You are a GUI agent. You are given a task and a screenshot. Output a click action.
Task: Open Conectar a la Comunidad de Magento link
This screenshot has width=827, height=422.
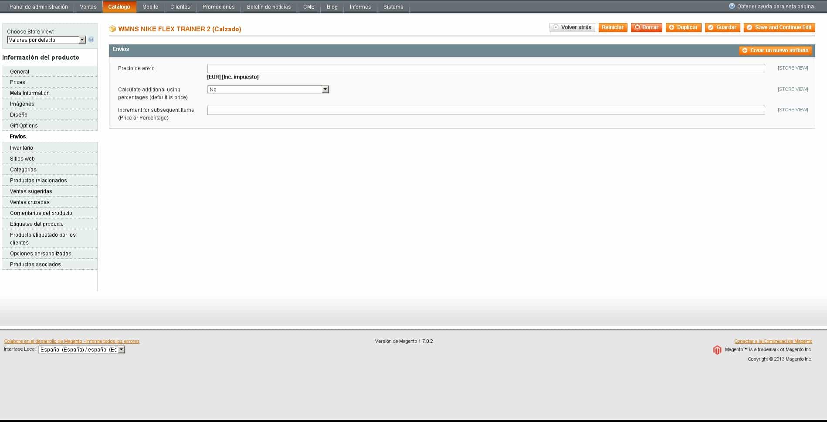[x=773, y=341]
